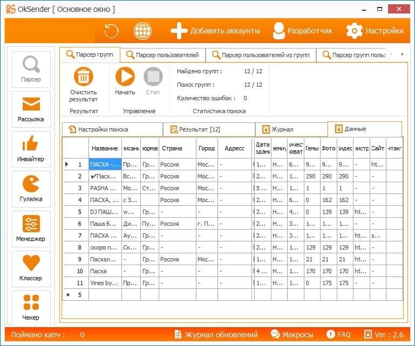Select name cell in row 2 with checkmark
Image resolution: width=415 pixels, height=346 pixels.
click(x=105, y=176)
